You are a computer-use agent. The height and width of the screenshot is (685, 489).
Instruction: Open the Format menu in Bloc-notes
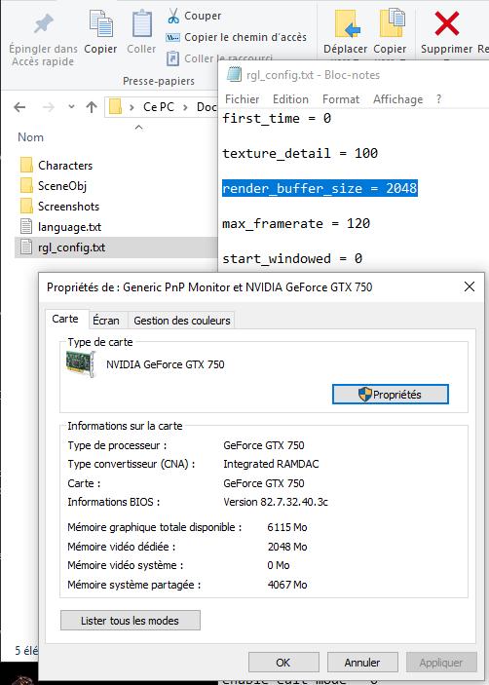click(x=341, y=99)
